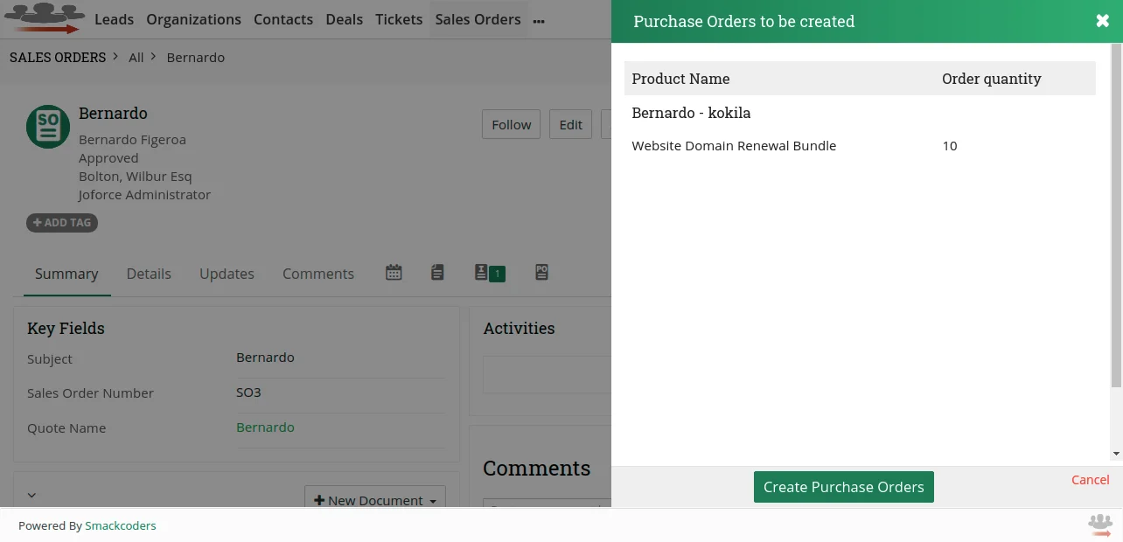The width and height of the screenshot is (1123, 542).
Task: Open the Deals menu in the navbar
Action: coord(344,18)
